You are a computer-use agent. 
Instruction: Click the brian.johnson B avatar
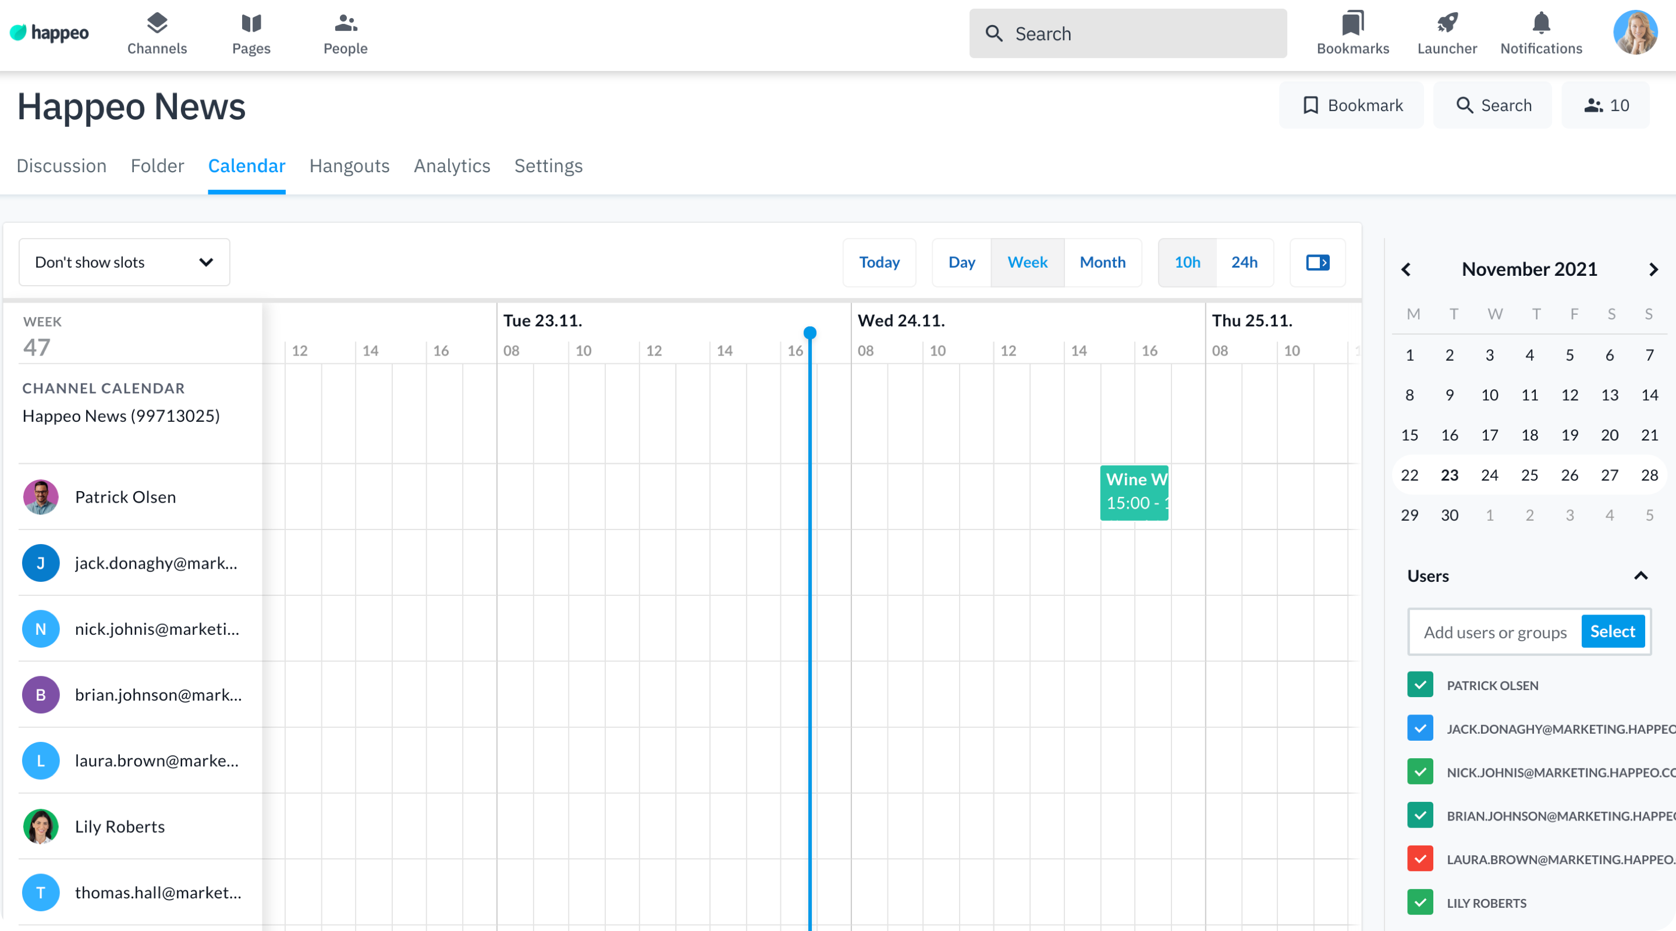[40, 695]
